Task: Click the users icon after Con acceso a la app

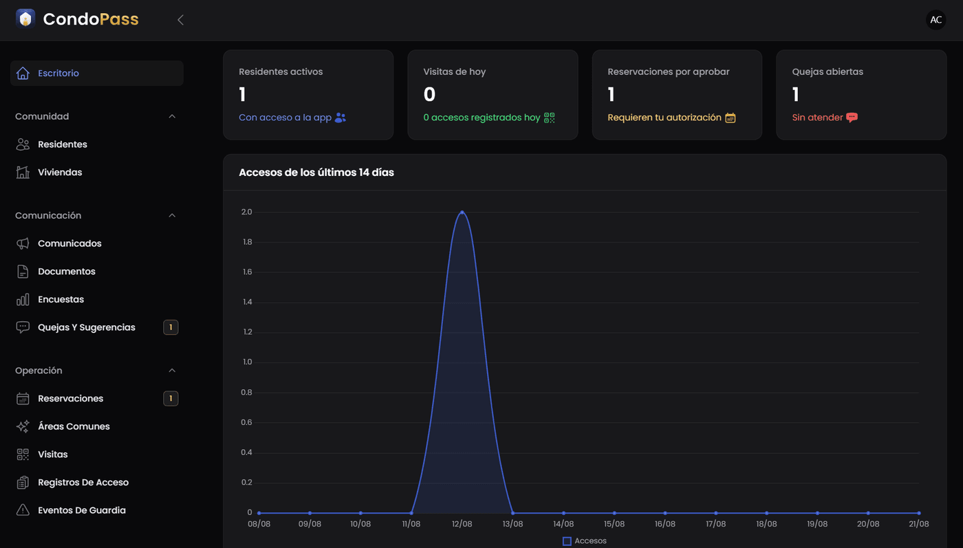Action: point(340,118)
